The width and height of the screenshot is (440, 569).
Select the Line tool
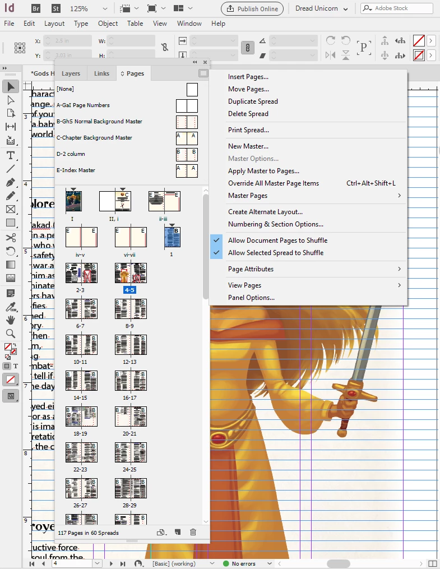pos(11,168)
